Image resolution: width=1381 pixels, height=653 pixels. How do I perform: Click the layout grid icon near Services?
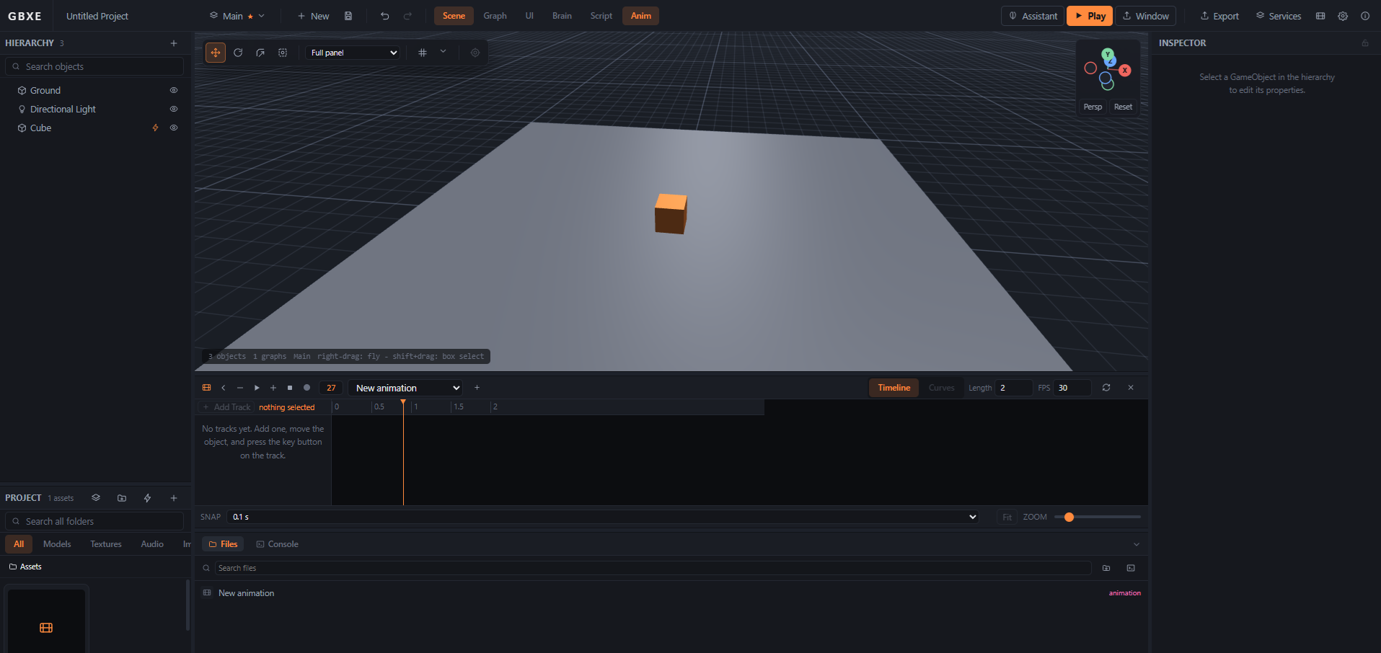pyautogui.click(x=1320, y=16)
